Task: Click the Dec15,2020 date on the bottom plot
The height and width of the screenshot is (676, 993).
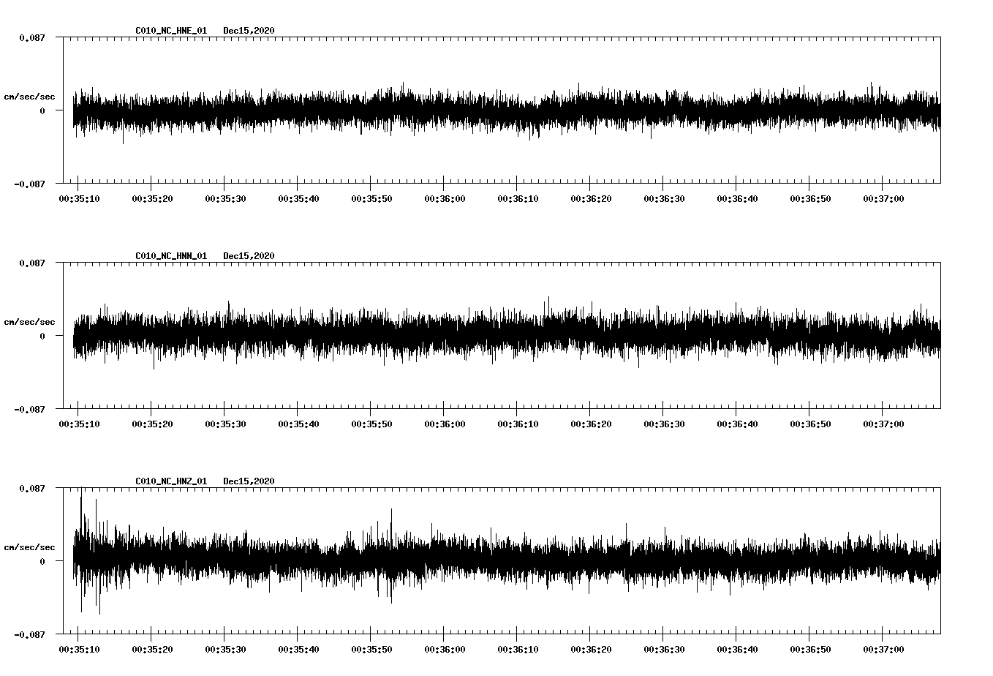Action: tap(249, 481)
